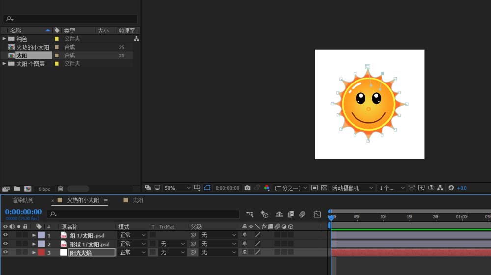
Task: Open the 活动摄像机 camera view dropdown
Action: click(353, 188)
